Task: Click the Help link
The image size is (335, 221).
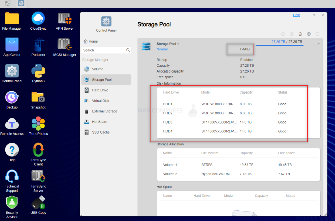Action: click(x=296, y=15)
